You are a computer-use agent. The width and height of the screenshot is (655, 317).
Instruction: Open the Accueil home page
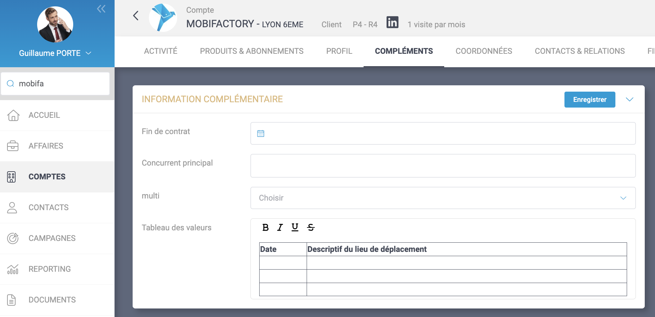pyautogui.click(x=44, y=115)
